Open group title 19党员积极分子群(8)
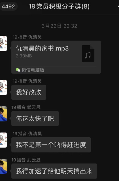This screenshot has height=181, width=119. click(x=59, y=6)
